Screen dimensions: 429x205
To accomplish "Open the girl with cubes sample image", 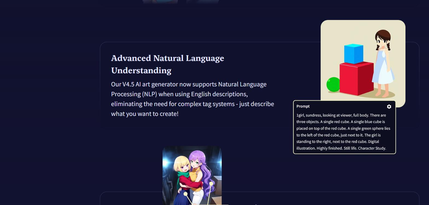I will point(363,63).
